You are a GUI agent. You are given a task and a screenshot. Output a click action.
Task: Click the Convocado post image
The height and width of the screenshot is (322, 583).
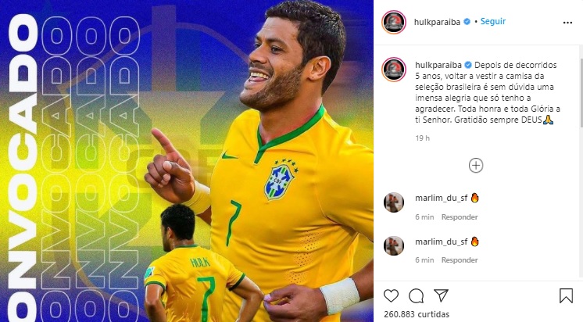[187, 161]
